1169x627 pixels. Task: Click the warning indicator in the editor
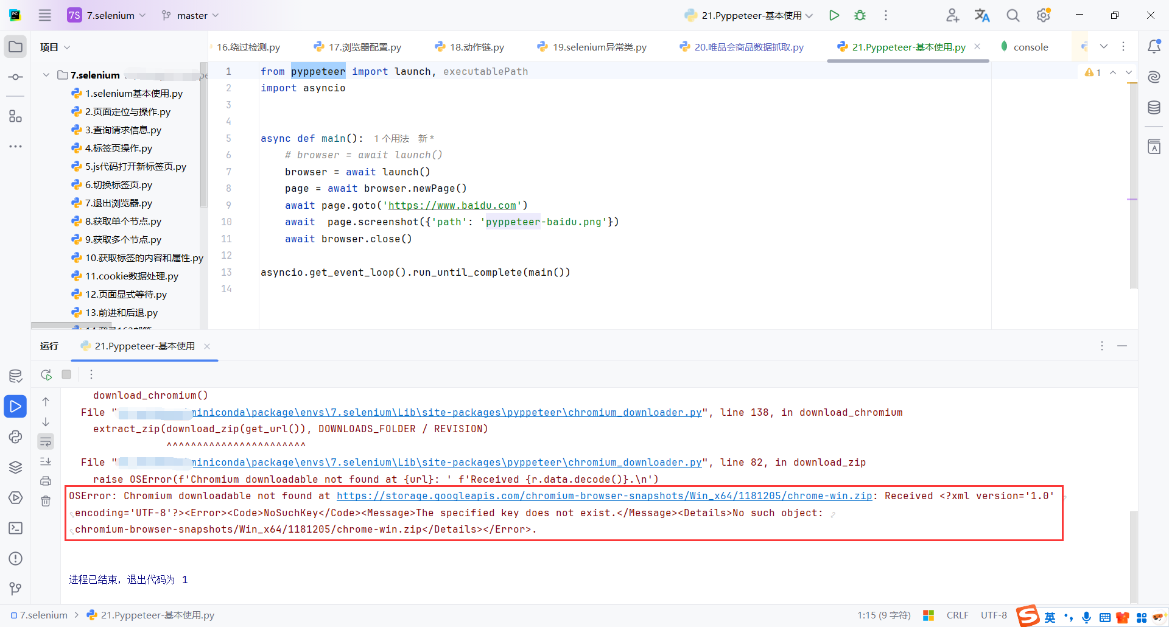point(1093,72)
